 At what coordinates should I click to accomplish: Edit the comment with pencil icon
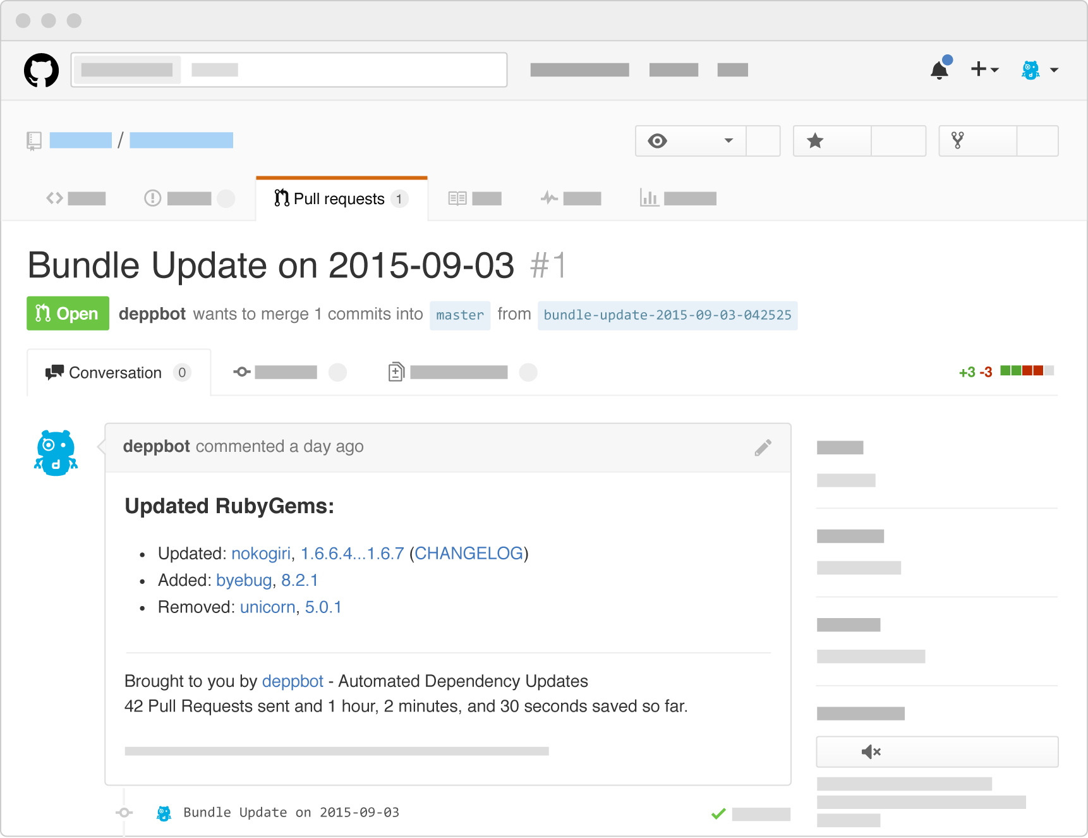click(763, 447)
